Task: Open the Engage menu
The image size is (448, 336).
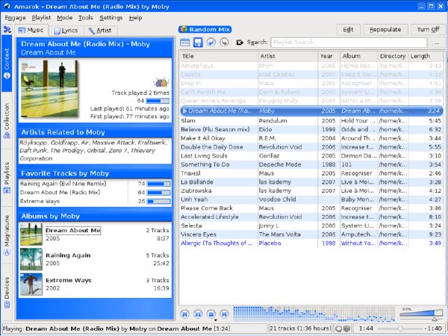Action: 15,18
